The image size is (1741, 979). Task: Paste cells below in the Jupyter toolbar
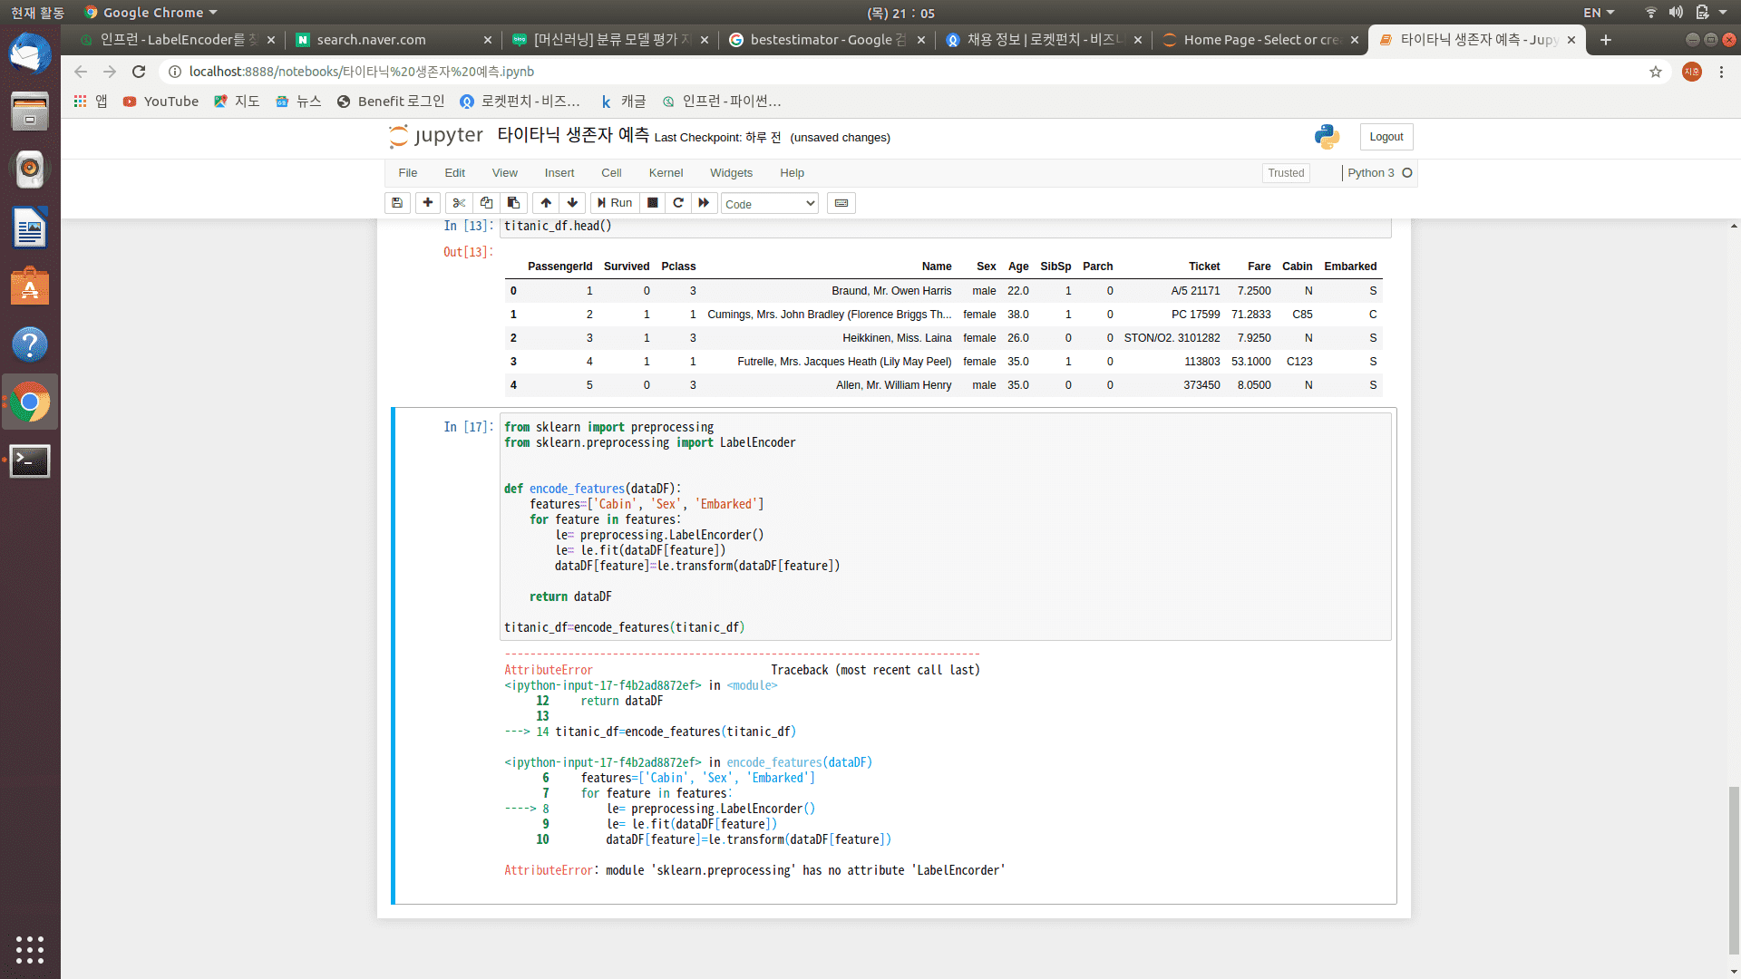(x=513, y=203)
